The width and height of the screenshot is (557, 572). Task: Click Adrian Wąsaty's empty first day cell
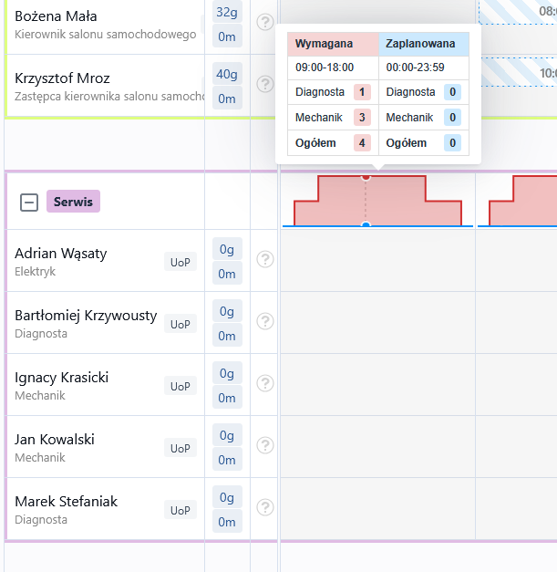377,261
